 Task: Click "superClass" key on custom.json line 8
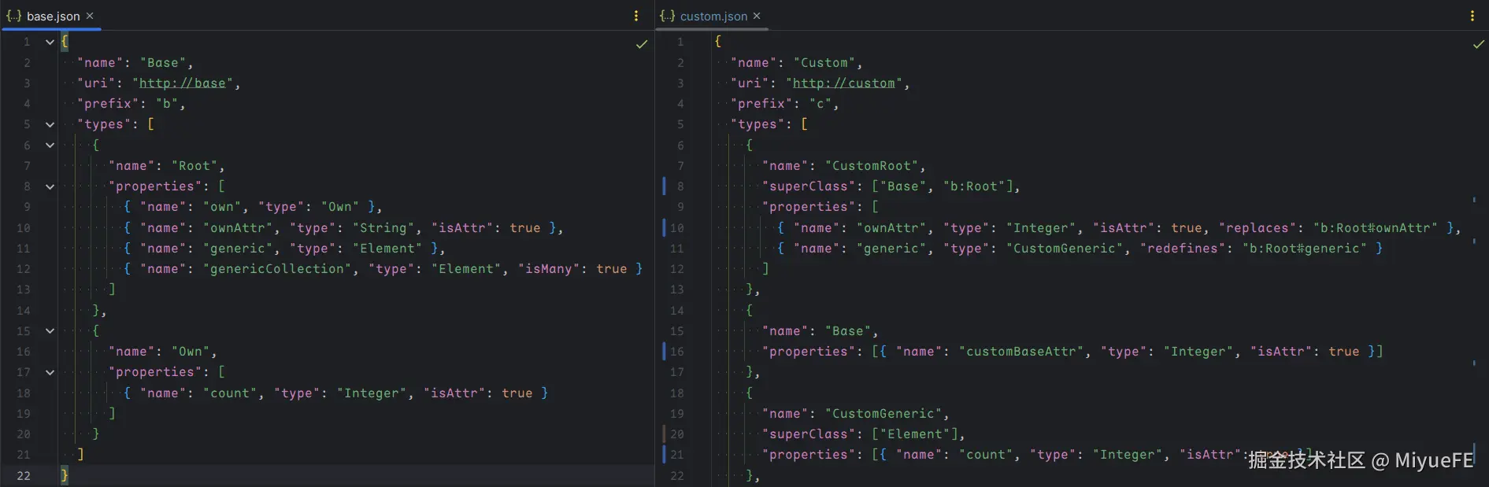coord(809,186)
